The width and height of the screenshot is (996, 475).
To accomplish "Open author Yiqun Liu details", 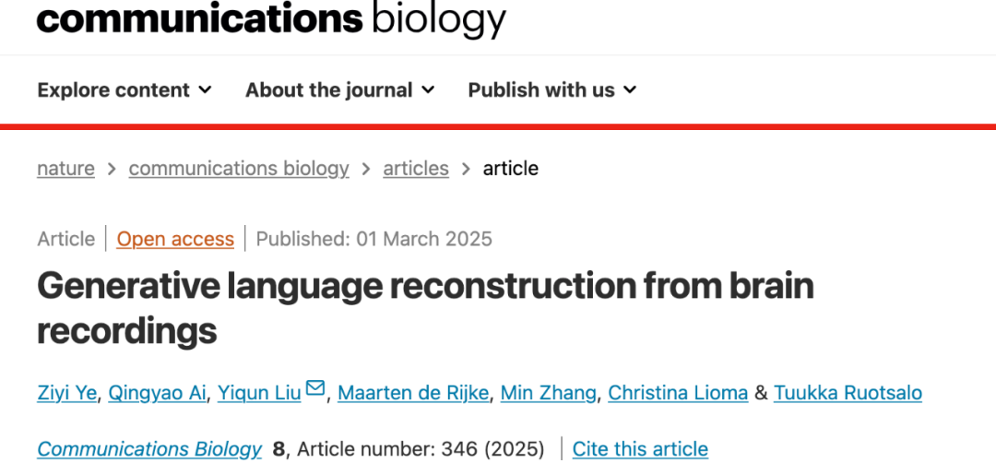I will click(x=259, y=393).
